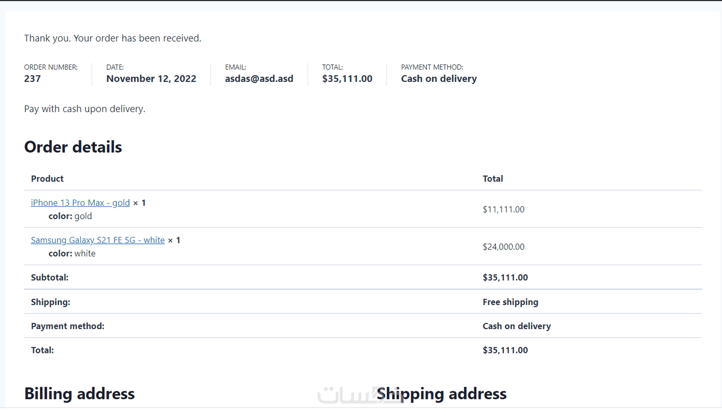Click the email asdas@asd.asd
This screenshot has height=412, width=722.
[259, 79]
